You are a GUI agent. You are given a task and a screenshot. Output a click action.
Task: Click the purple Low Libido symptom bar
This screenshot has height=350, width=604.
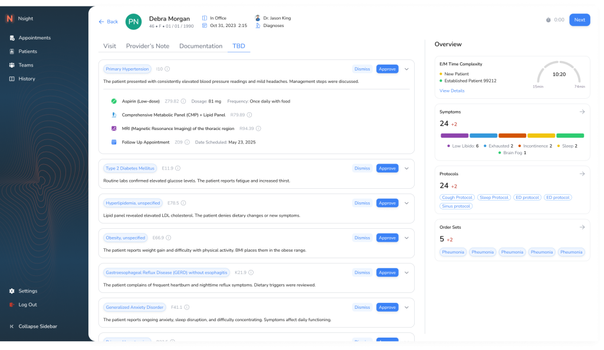[454, 135]
